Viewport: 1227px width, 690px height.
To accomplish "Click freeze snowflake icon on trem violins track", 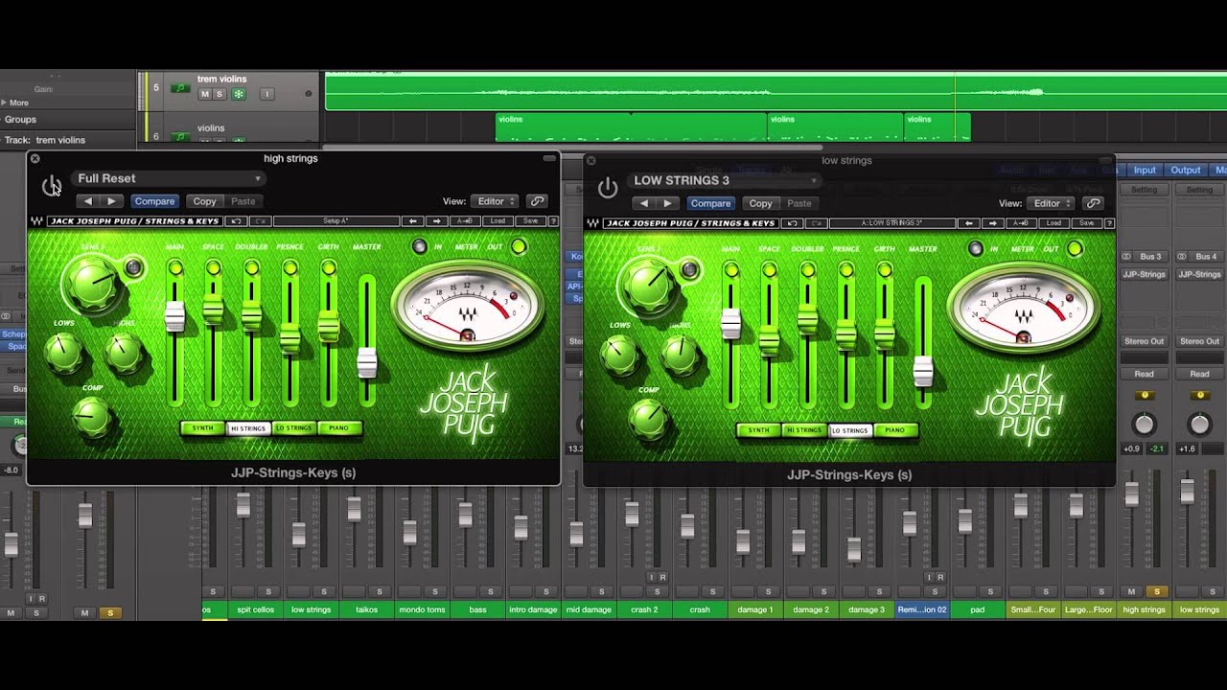I will pos(239,94).
